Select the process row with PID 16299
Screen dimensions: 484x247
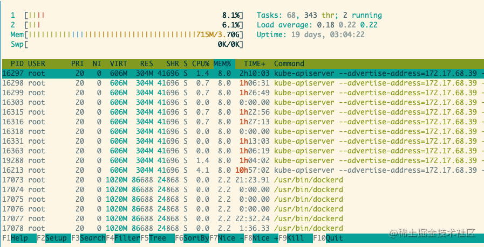pyautogui.click(x=242, y=93)
